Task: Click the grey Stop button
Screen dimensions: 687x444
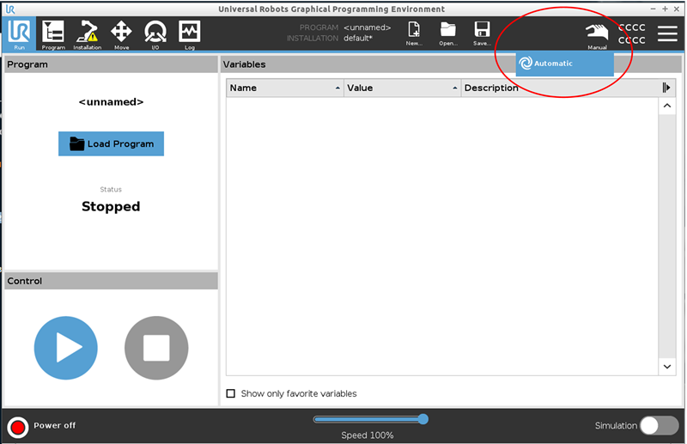Action: (156, 348)
